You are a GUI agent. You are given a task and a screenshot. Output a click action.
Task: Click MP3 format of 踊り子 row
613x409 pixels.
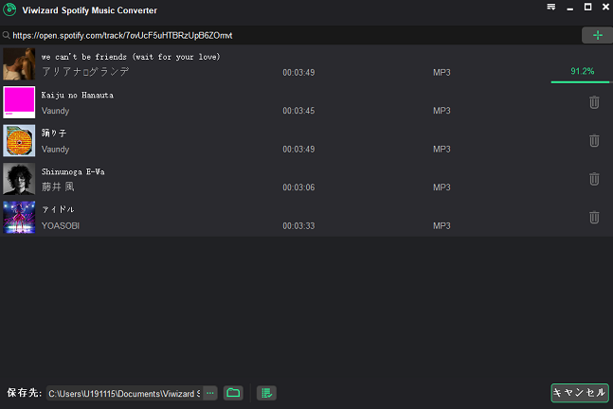point(442,150)
